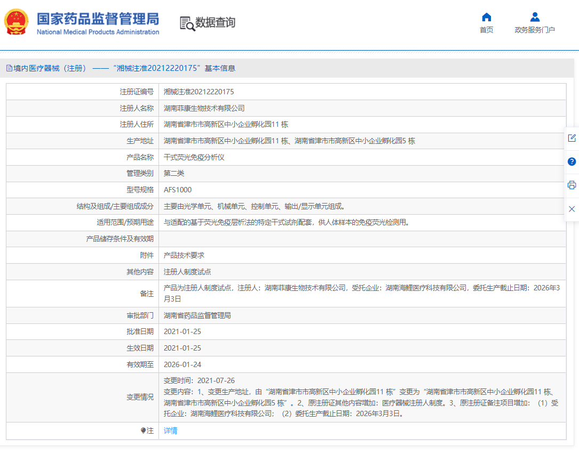The height and width of the screenshot is (455, 579).
Task: Click the bullet icon beside 注 label
Action: 143,430
